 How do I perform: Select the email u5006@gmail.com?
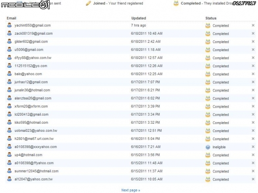(29, 50)
